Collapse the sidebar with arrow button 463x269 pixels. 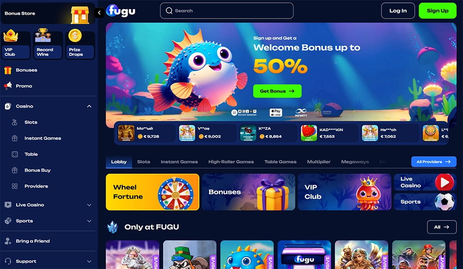pos(99,13)
